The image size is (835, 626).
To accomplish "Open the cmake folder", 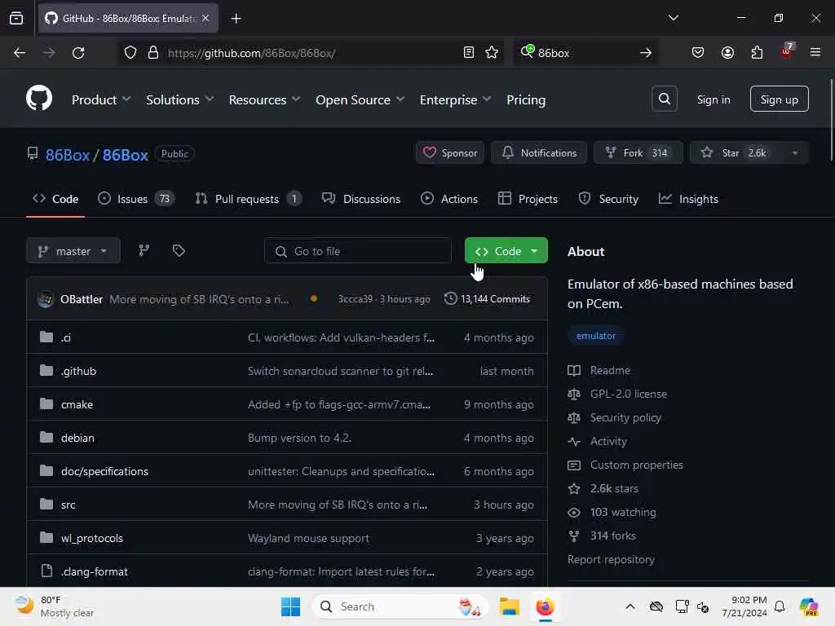I will (x=77, y=404).
